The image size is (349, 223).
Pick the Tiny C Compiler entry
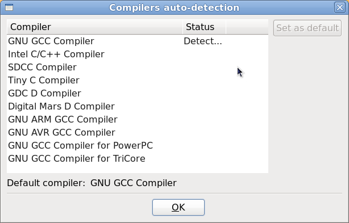(x=138, y=80)
